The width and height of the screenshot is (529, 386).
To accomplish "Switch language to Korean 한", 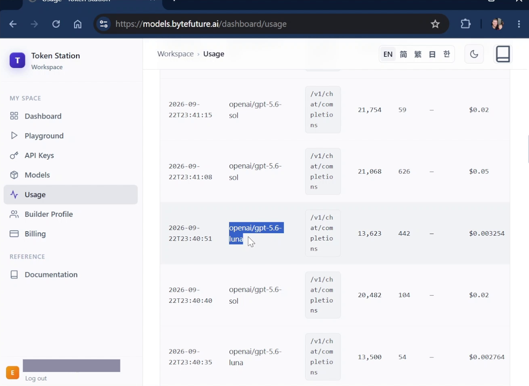I will tap(446, 54).
